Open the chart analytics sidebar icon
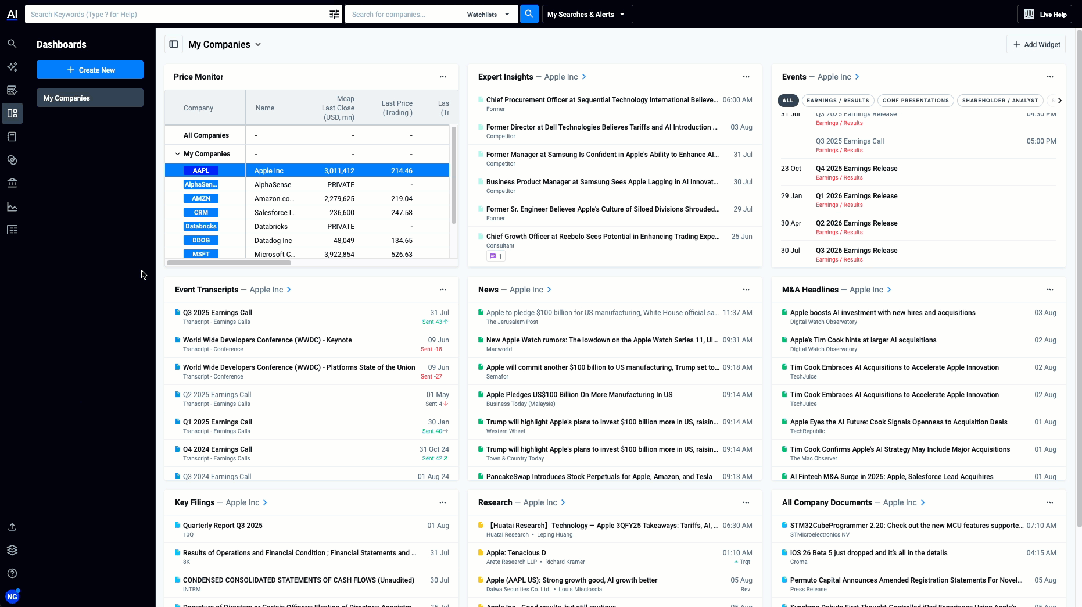Viewport: 1082px width, 607px height. 12,206
